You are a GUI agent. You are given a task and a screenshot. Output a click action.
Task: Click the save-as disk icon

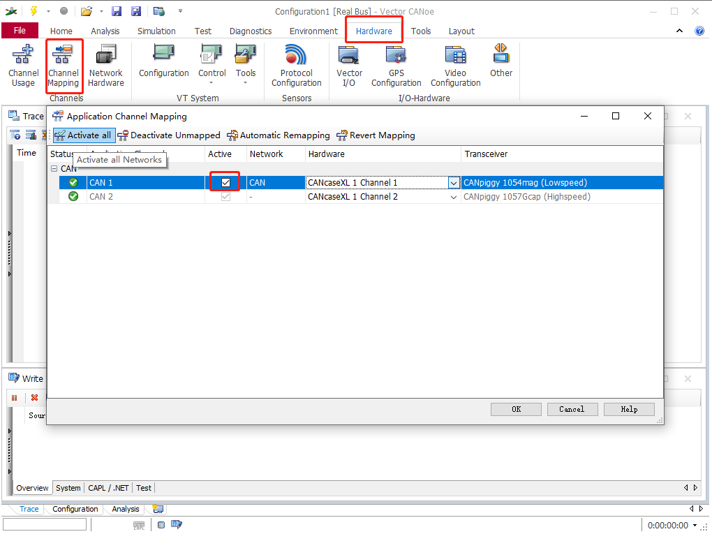[x=136, y=11]
